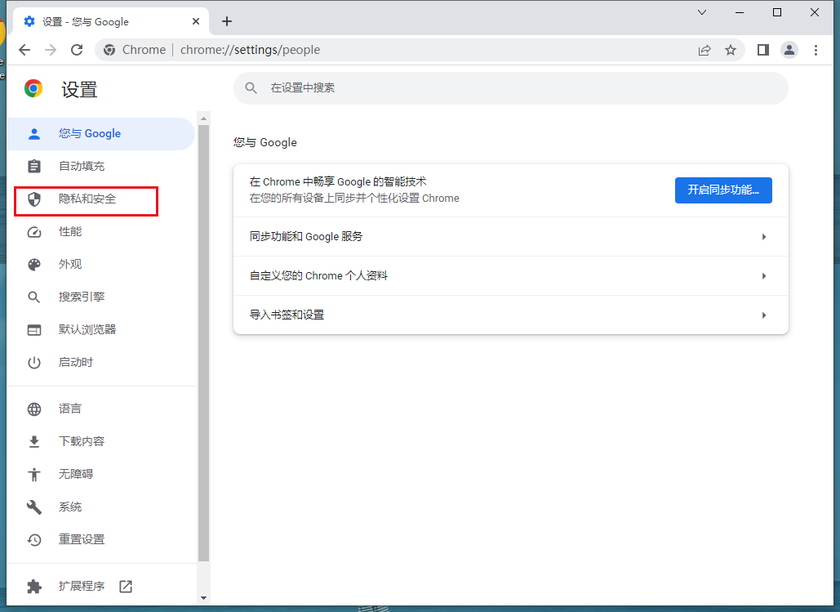840x612 pixels.
Task: Open the Chrome three-dot menu
Action: click(816, 50)
